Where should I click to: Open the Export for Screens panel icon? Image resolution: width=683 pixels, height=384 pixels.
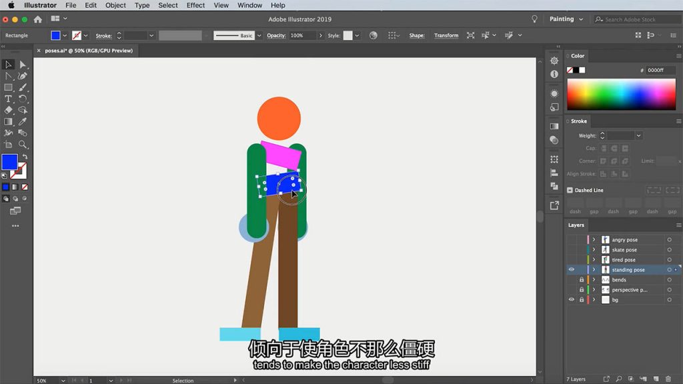554,205
